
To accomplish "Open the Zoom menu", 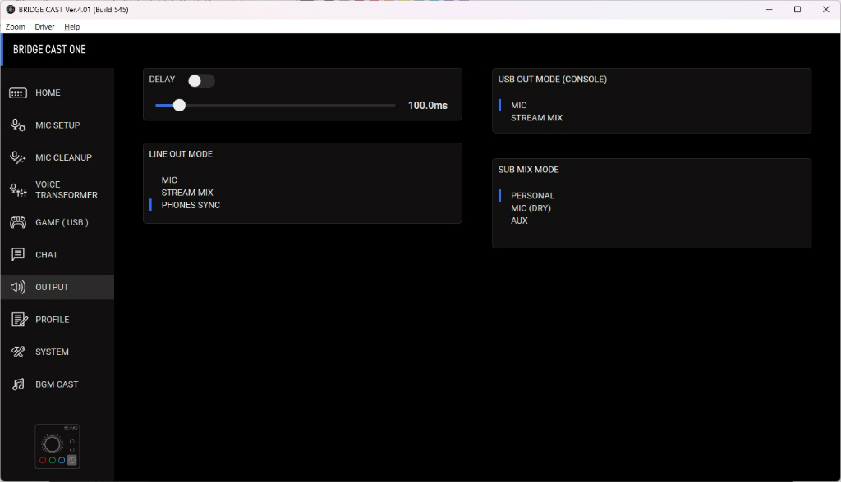I will click(x=15, y=27).
